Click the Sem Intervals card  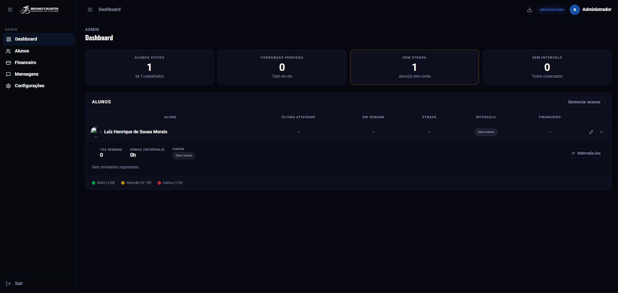[547, 67]
